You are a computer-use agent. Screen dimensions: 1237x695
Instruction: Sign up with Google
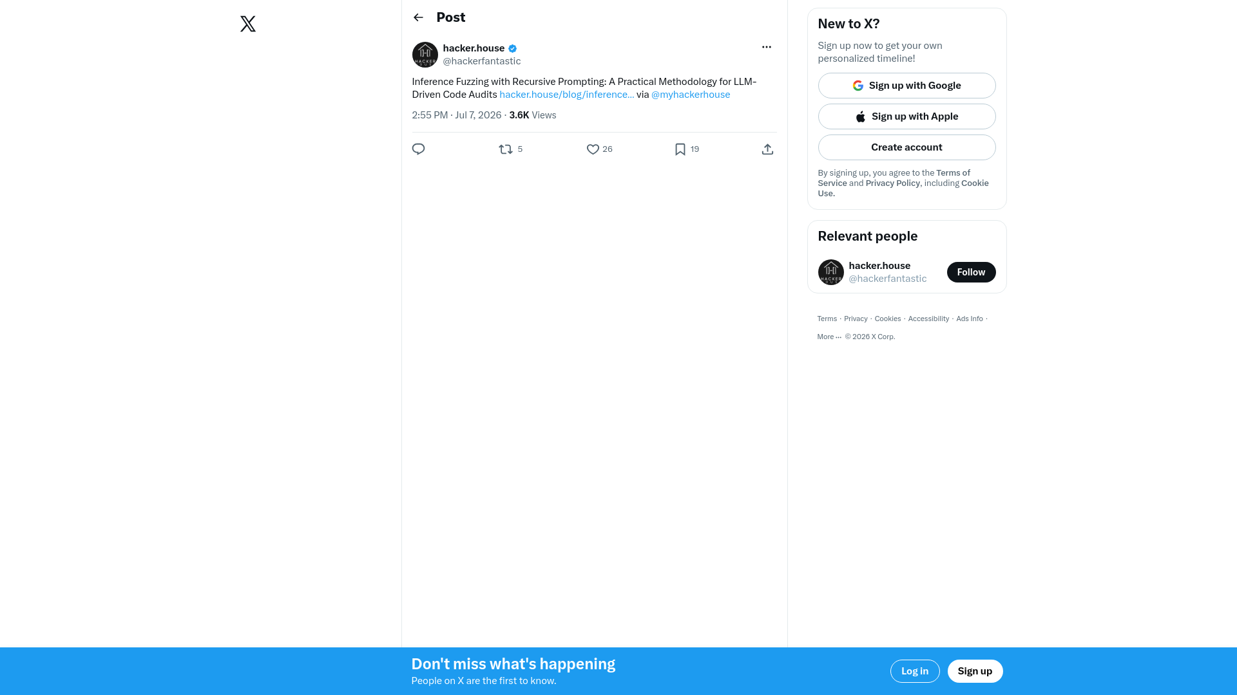click(x=906, y=86)
